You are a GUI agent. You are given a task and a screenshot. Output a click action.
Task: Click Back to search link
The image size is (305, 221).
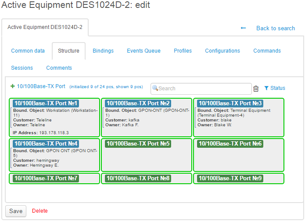coord(276,29)
